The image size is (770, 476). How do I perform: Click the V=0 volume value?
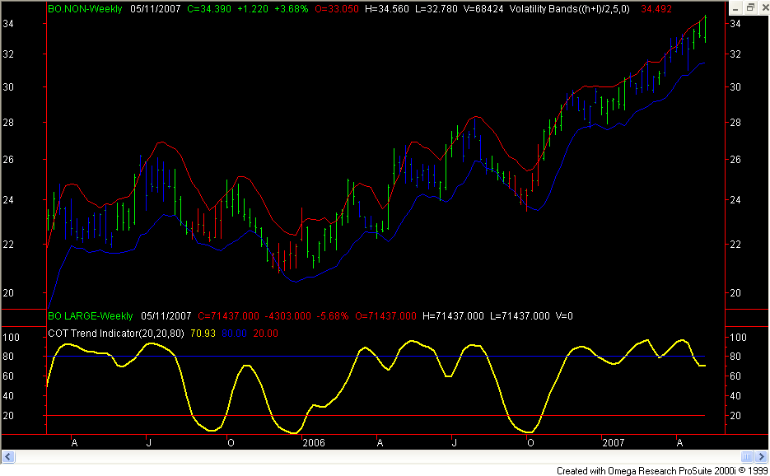coord(564,316)
